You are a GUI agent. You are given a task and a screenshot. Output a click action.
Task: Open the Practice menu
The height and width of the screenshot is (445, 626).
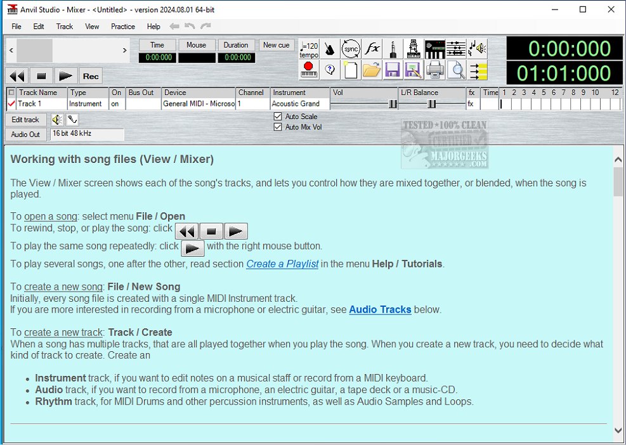(122, 26)
